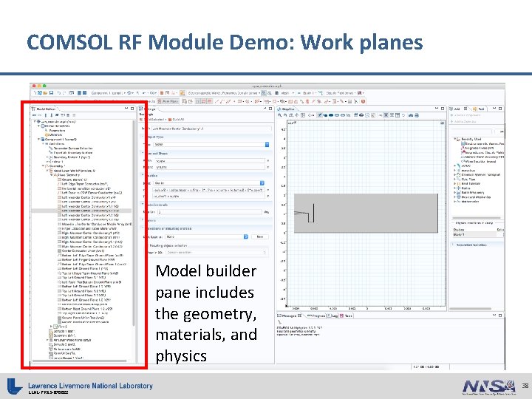Collapse the Geometry 1 tree node
The width and height of the screenshot is (532, 399).
(43, 166)
